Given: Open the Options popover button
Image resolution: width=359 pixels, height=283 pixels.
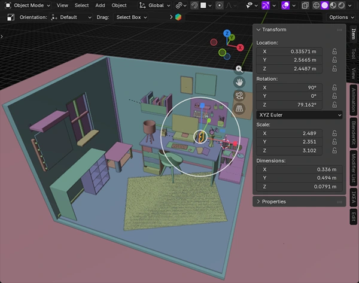Looking at the screenshot, I should [x=341, y=17].
